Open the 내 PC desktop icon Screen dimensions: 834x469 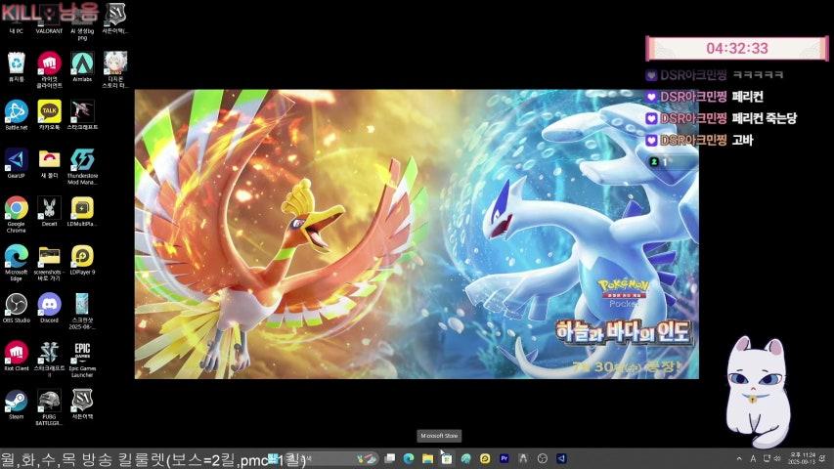(x=16, y=20)
